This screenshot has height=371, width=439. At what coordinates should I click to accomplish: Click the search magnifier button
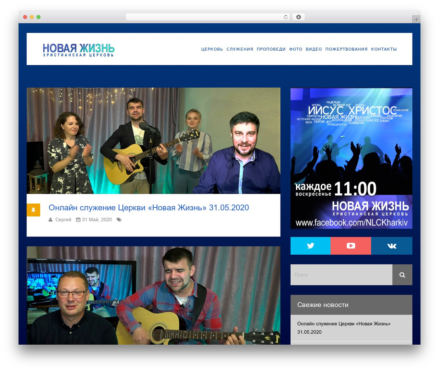402,275
